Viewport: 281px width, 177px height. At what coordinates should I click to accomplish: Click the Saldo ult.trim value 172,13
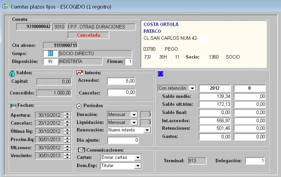tap(215, 104)
